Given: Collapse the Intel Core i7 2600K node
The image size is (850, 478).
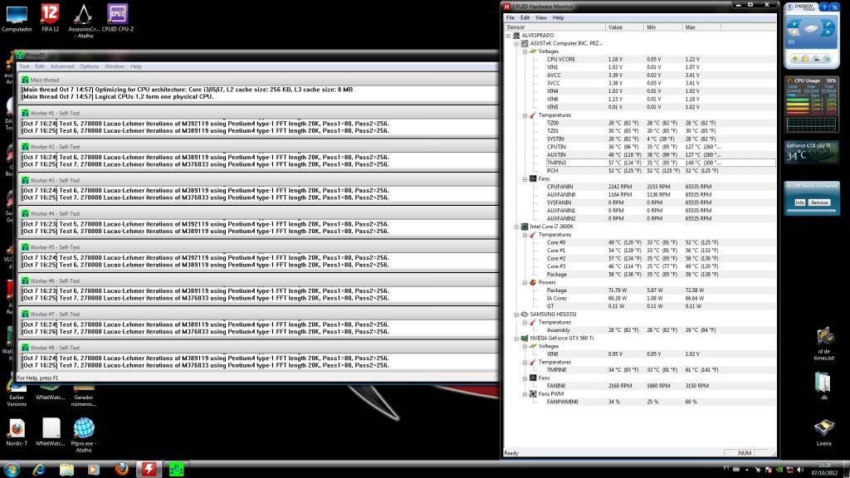Looking at the screenshot, I should 516,227.
